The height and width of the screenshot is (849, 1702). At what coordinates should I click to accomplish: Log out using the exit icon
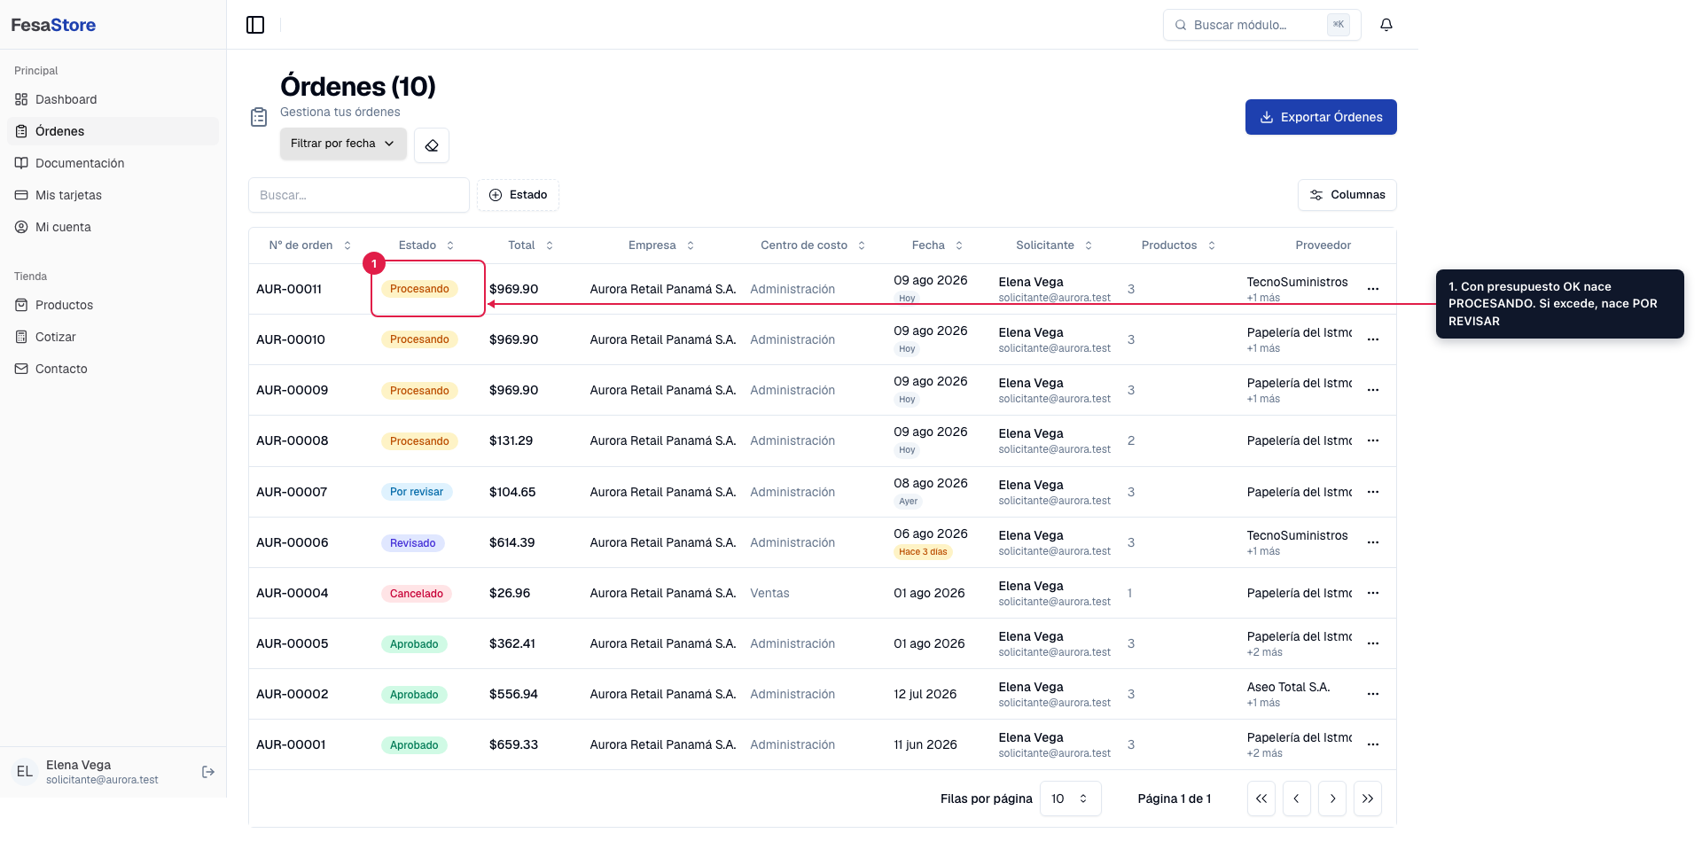pyautogui.click(x=208, y=772)
